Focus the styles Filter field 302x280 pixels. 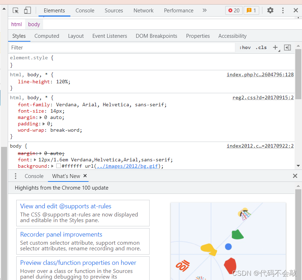point(122,48)
